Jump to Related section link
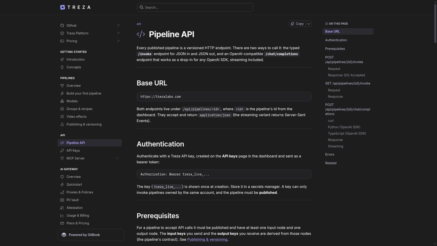Viewport: 437px width, 246px height. pyautogui.click(x=331, y=163)
